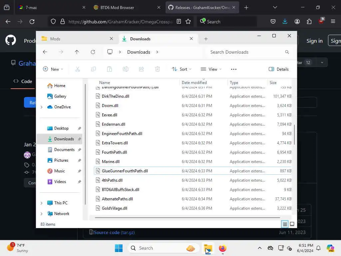
Task: Click the Code tab on GitHub
Action: [23, 81]
